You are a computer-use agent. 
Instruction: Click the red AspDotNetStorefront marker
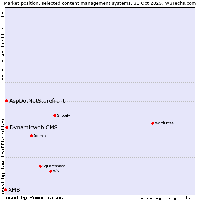pos(6,101)
